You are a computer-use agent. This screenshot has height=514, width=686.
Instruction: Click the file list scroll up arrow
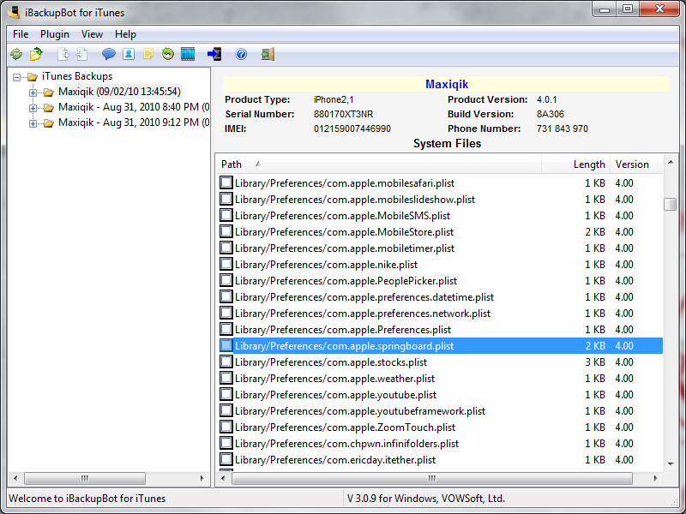[671, 163]
